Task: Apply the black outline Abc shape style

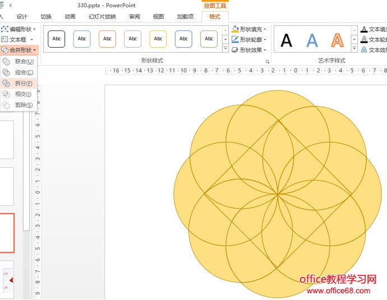Action: [57, 39]
